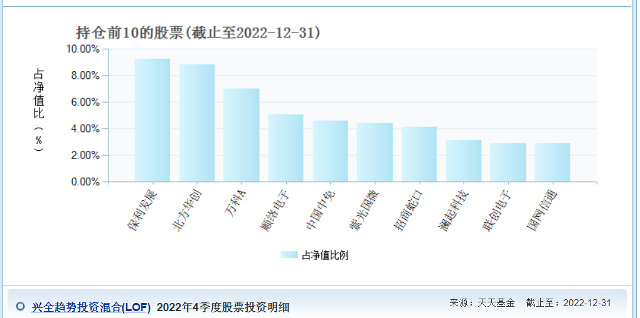Select the 澜起科技 bar
This screenshot has height=318, width=640.
pyautogui.click(x=464, y=161)
